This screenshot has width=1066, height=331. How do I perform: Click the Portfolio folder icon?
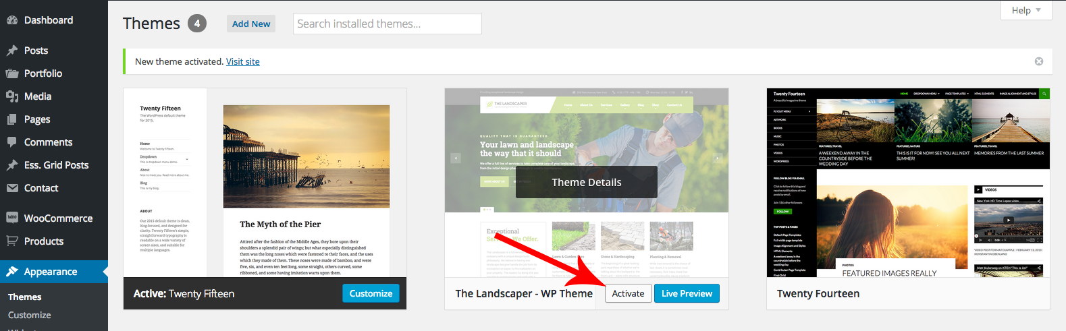click(12, 73)
